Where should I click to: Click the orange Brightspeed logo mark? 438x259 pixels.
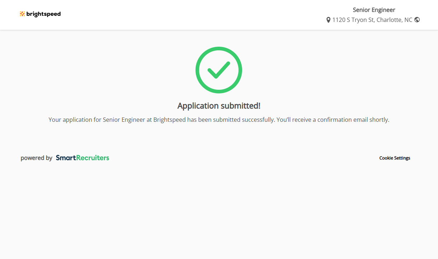point(22,14)
